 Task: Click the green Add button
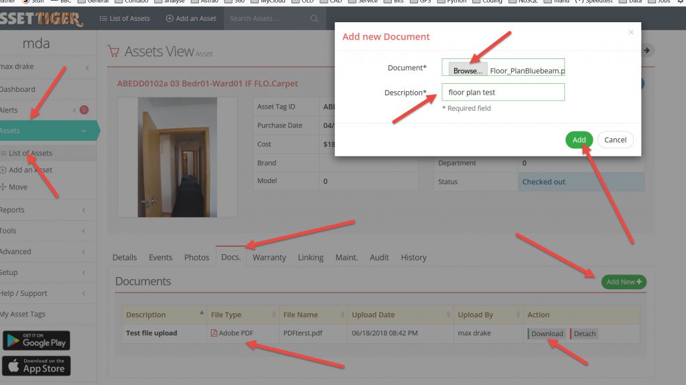tap(579, 140)
